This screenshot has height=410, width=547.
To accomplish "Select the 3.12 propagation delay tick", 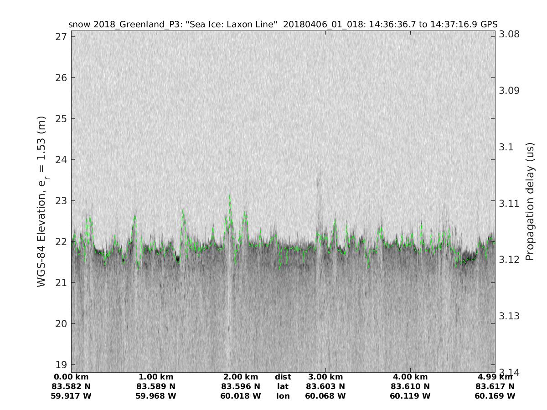I will [x=508, y=259].
